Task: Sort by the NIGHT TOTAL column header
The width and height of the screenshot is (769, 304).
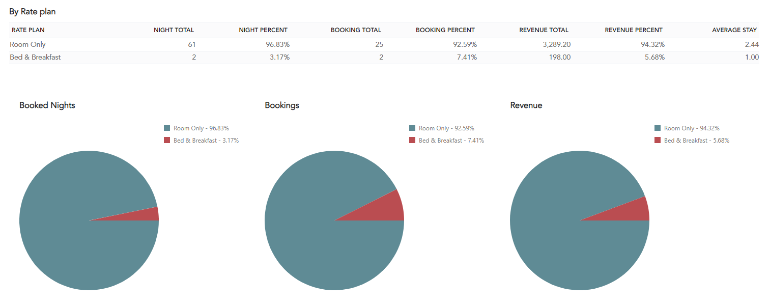Action: [x=174, y=30]
